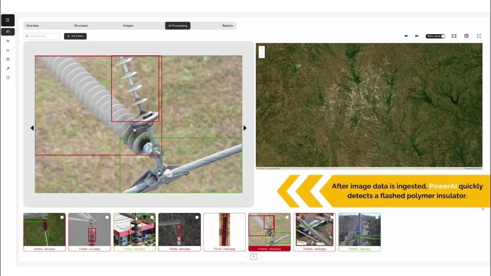Click the fast-forward double-arrow icon
491x276 pixels.
417,36
